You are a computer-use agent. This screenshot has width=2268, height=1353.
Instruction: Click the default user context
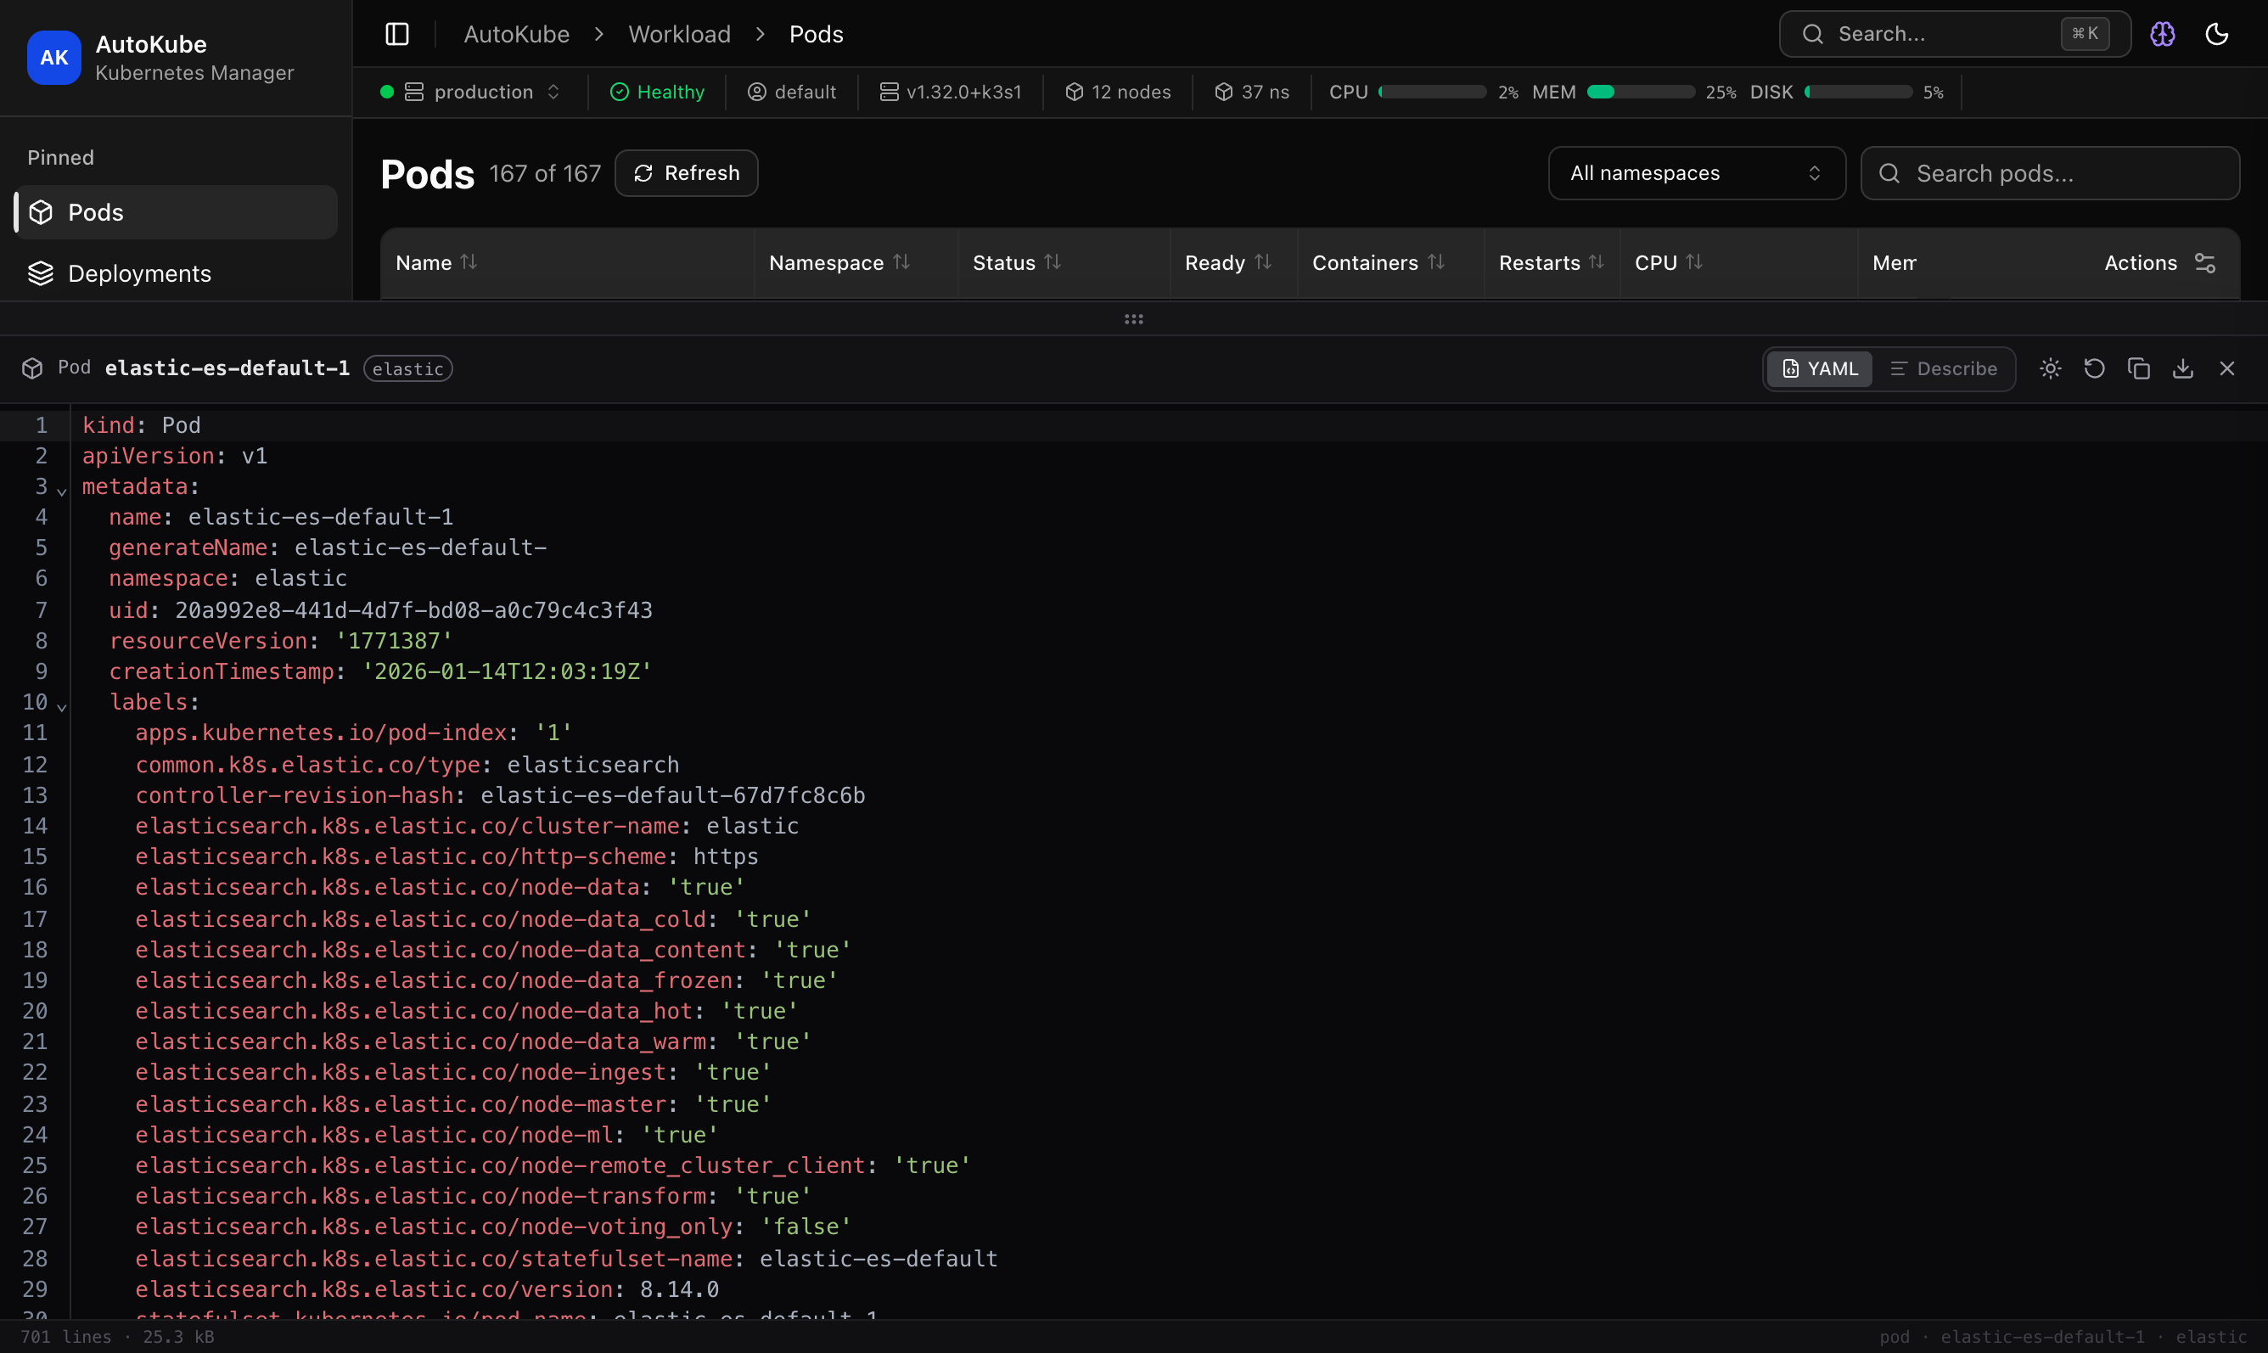[791, 92]
